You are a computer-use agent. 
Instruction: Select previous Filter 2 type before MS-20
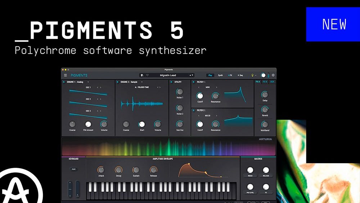tap(199, 116)
